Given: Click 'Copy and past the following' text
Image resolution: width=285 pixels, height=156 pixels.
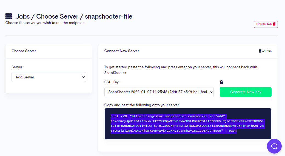Looking at the screenshot, I should click(142, 105).
